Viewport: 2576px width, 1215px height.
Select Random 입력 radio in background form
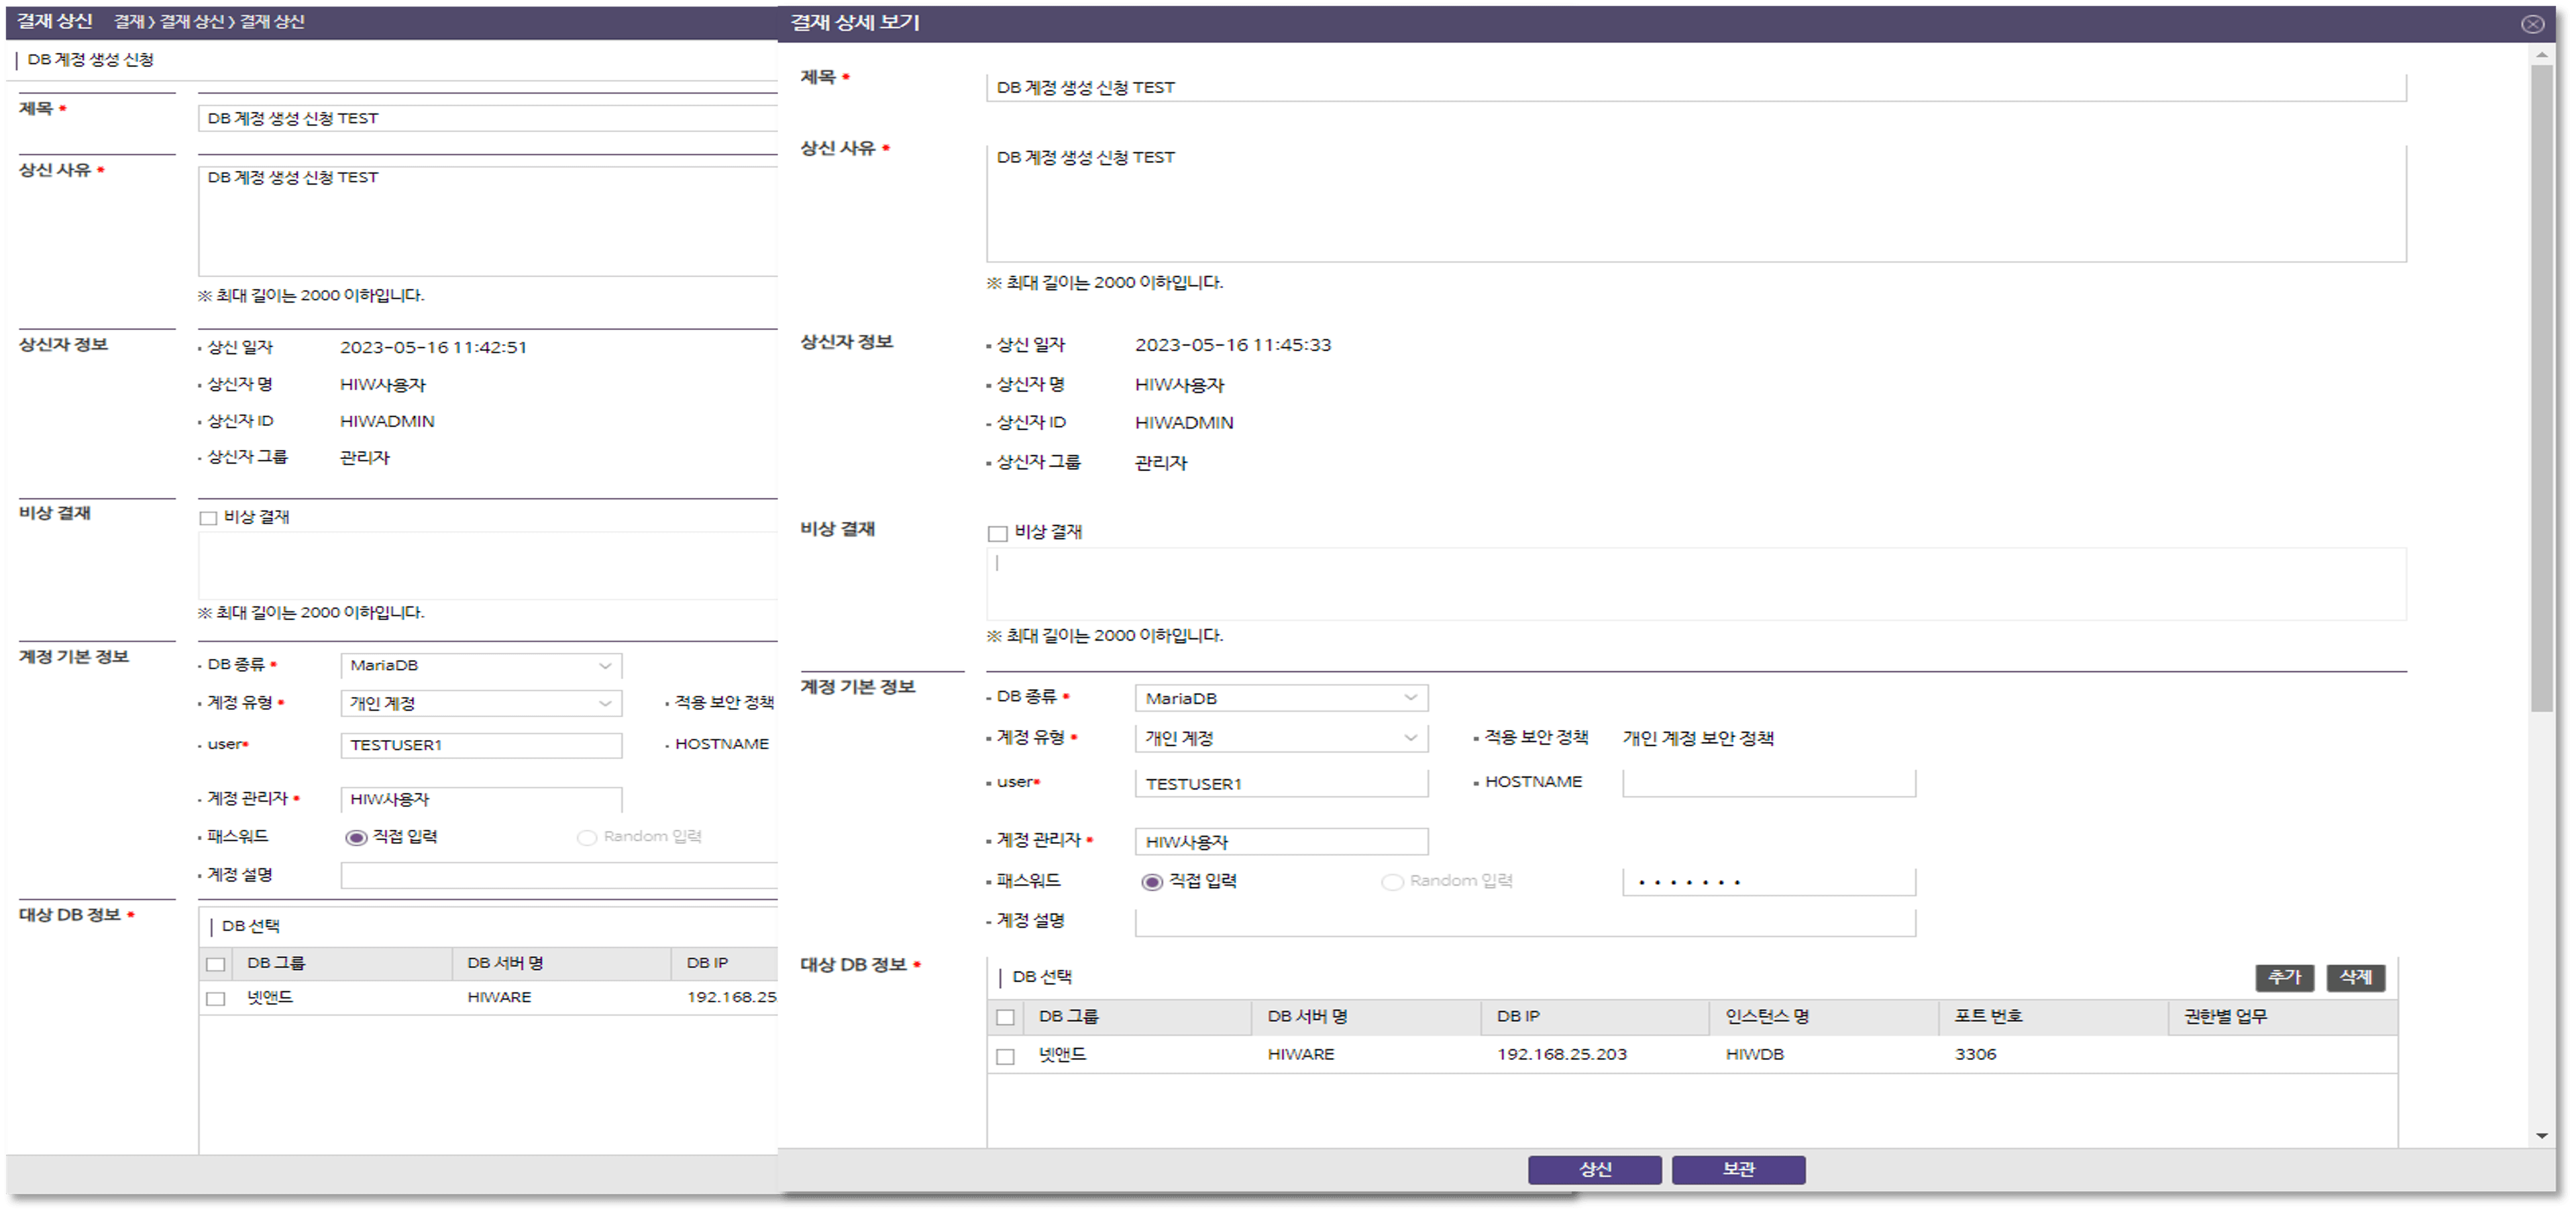(587, 838)
